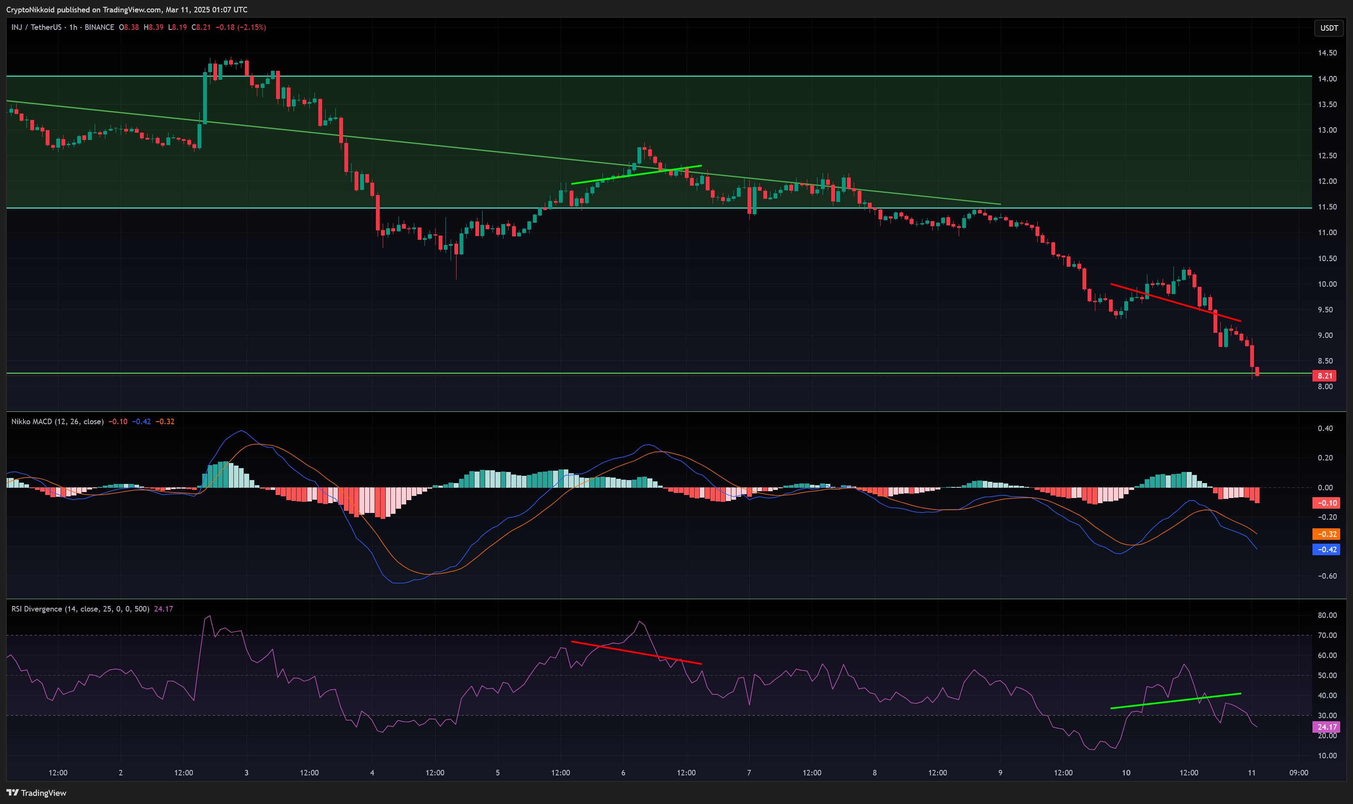The width and height of the screenshot is (1353, 804).
Task: Click date label 6 on time axis
Action: 623,772
